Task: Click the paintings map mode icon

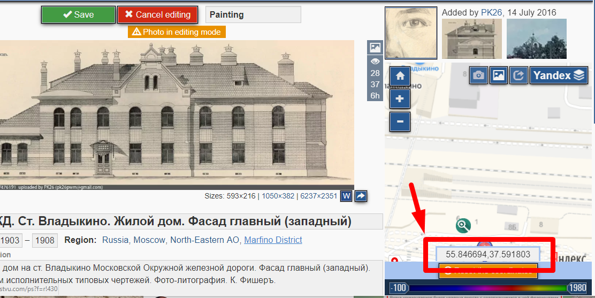Action: [x=499, y=75]
